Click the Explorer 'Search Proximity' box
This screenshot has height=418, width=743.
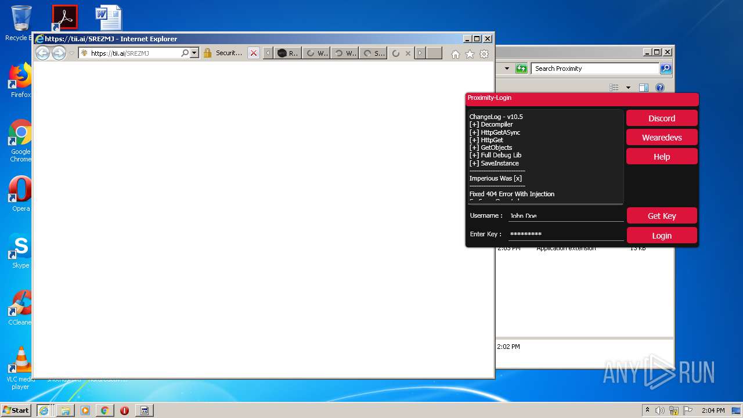click(x=595, y=69)
